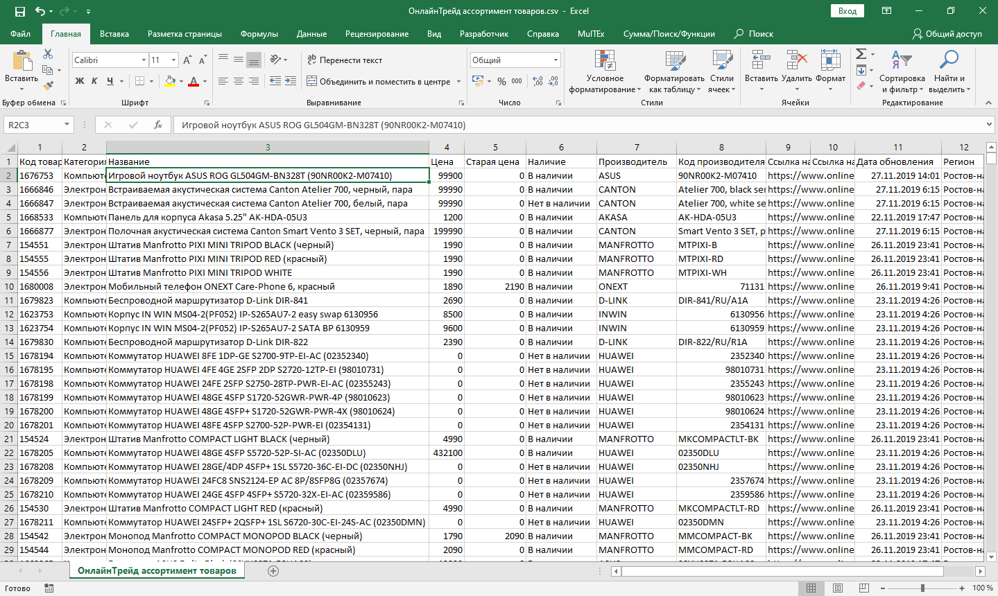Screen dimensions: 998x596
Task: Click the Вход sign-in button
Action: click(x=848, y=11)
